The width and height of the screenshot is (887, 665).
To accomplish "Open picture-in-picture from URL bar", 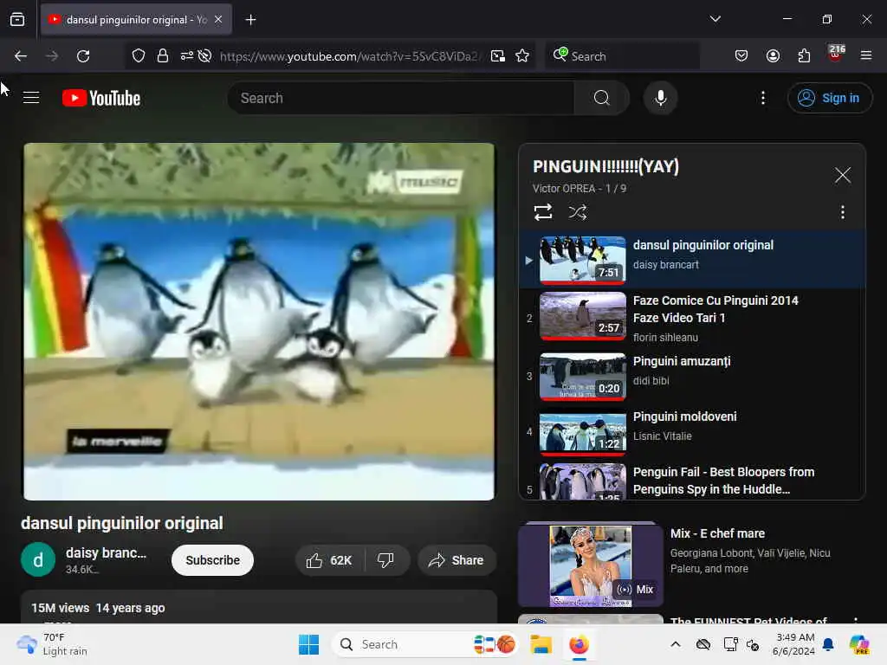I will point(498,55).
